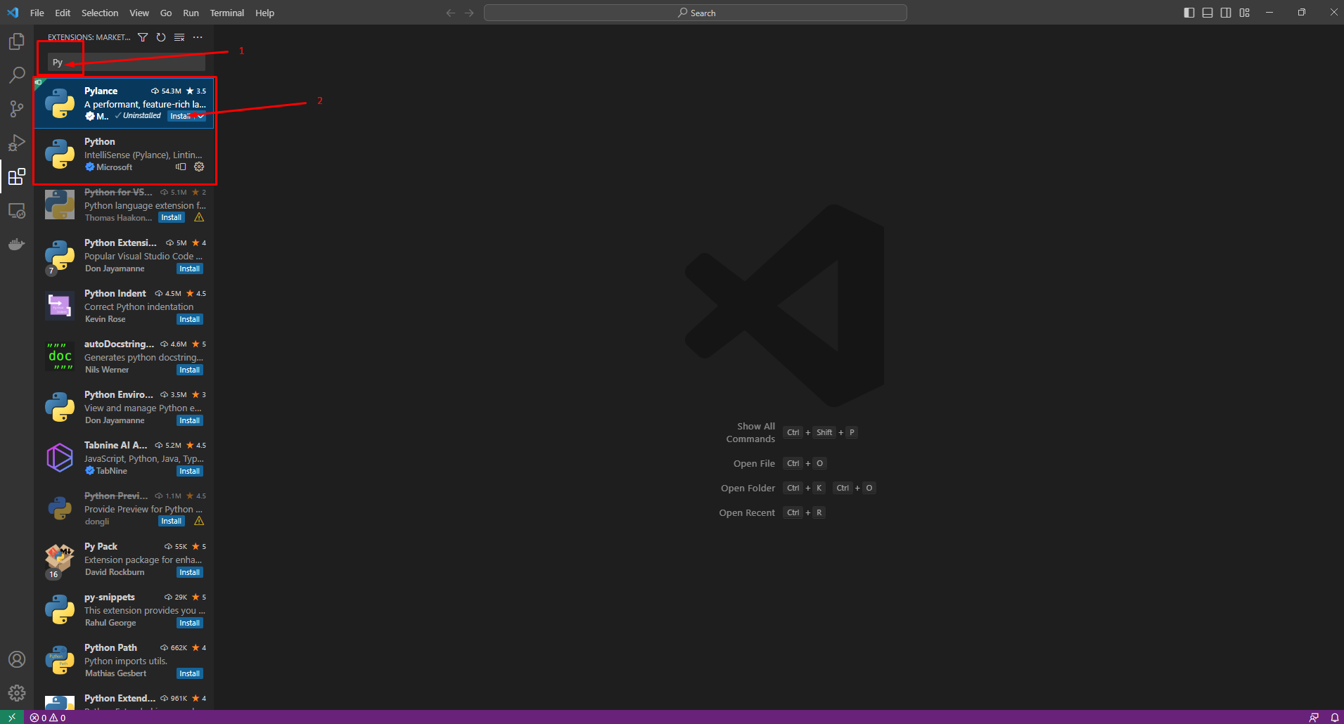Click the Python Path extension thumbnail
Screen dimensions: 1344x724
60,661
